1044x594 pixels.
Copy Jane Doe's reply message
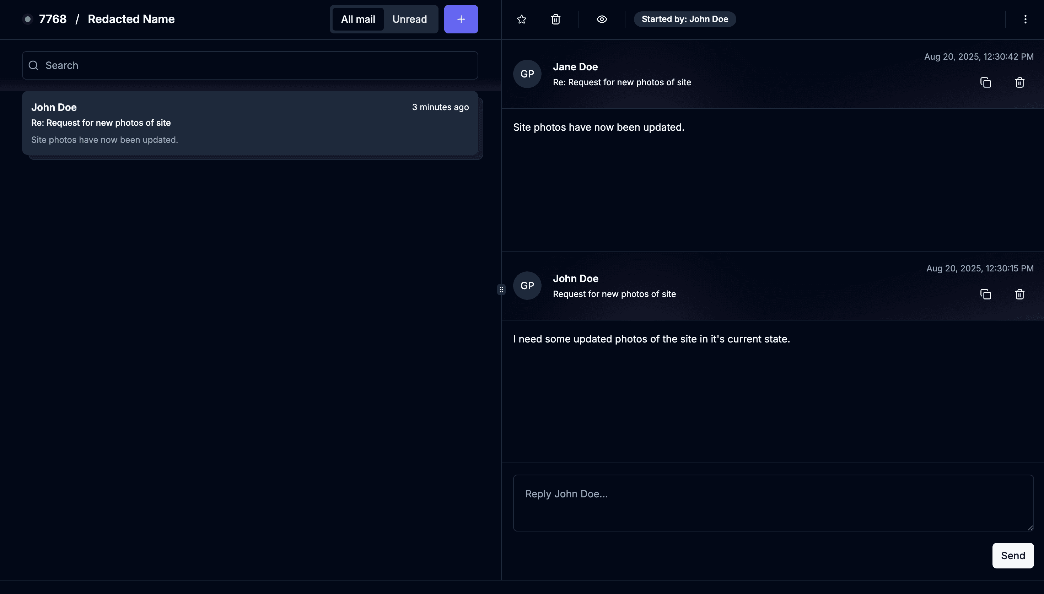[x=986, y=82]
